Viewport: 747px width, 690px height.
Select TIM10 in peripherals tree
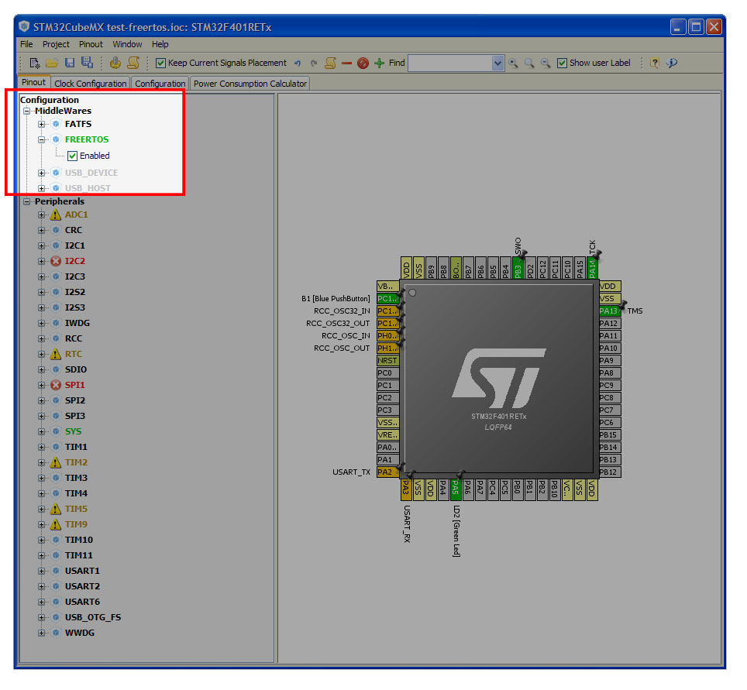coord(78,540)
